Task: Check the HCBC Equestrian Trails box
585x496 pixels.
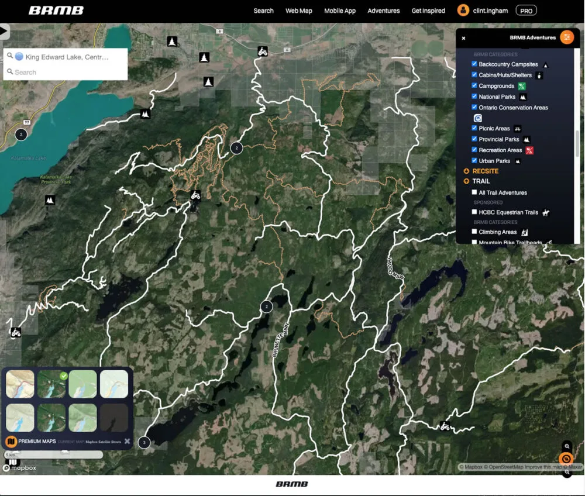Action: click(x=474, y=212)
